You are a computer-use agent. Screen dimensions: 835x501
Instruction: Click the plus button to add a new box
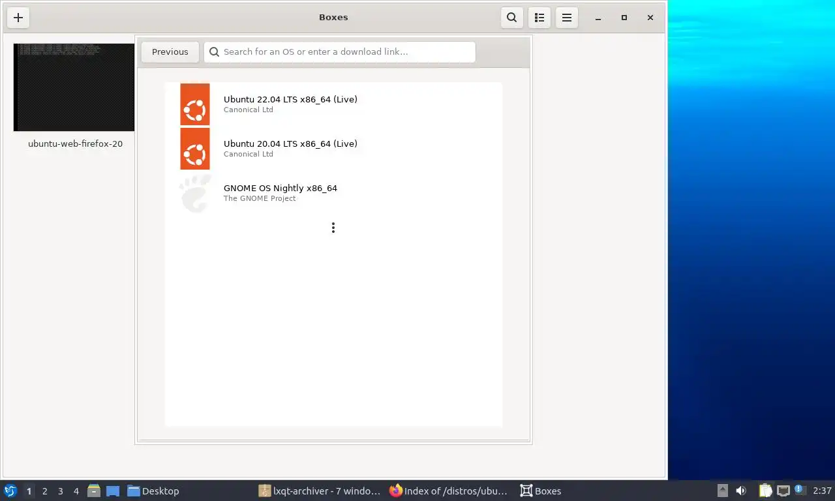coord(18,18)
